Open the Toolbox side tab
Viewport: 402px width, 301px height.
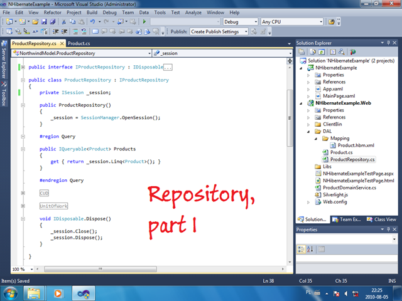(4, 94)
